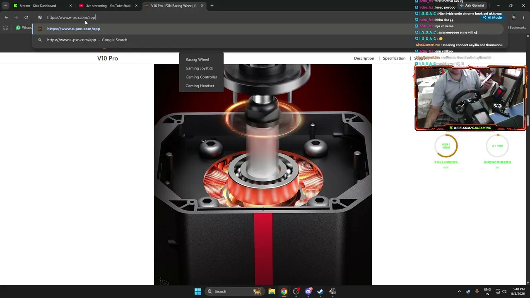Close the Stream - Kick Dashboard tab
530x298 pixels.
[x=70, y=6]
